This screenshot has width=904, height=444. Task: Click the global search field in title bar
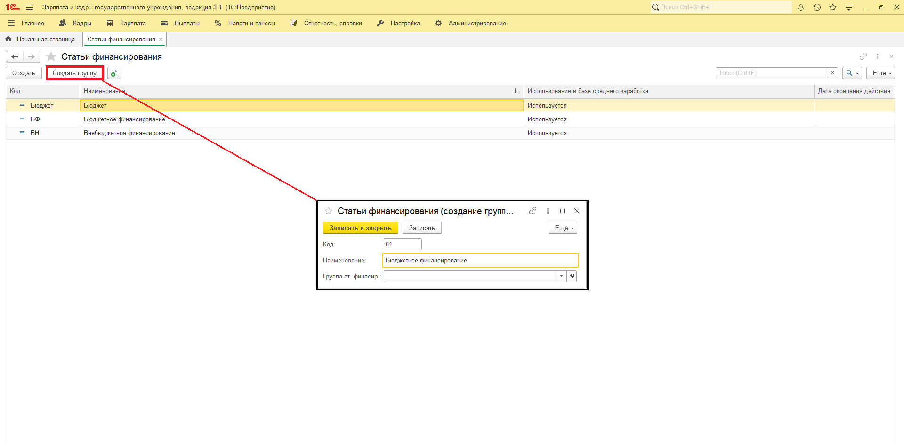(721, 7)
